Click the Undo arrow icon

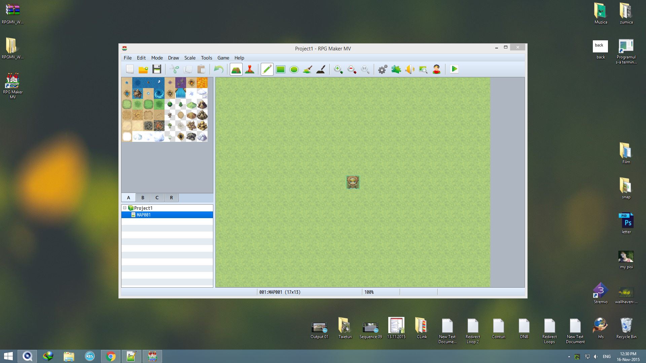[x=219, y=69]
